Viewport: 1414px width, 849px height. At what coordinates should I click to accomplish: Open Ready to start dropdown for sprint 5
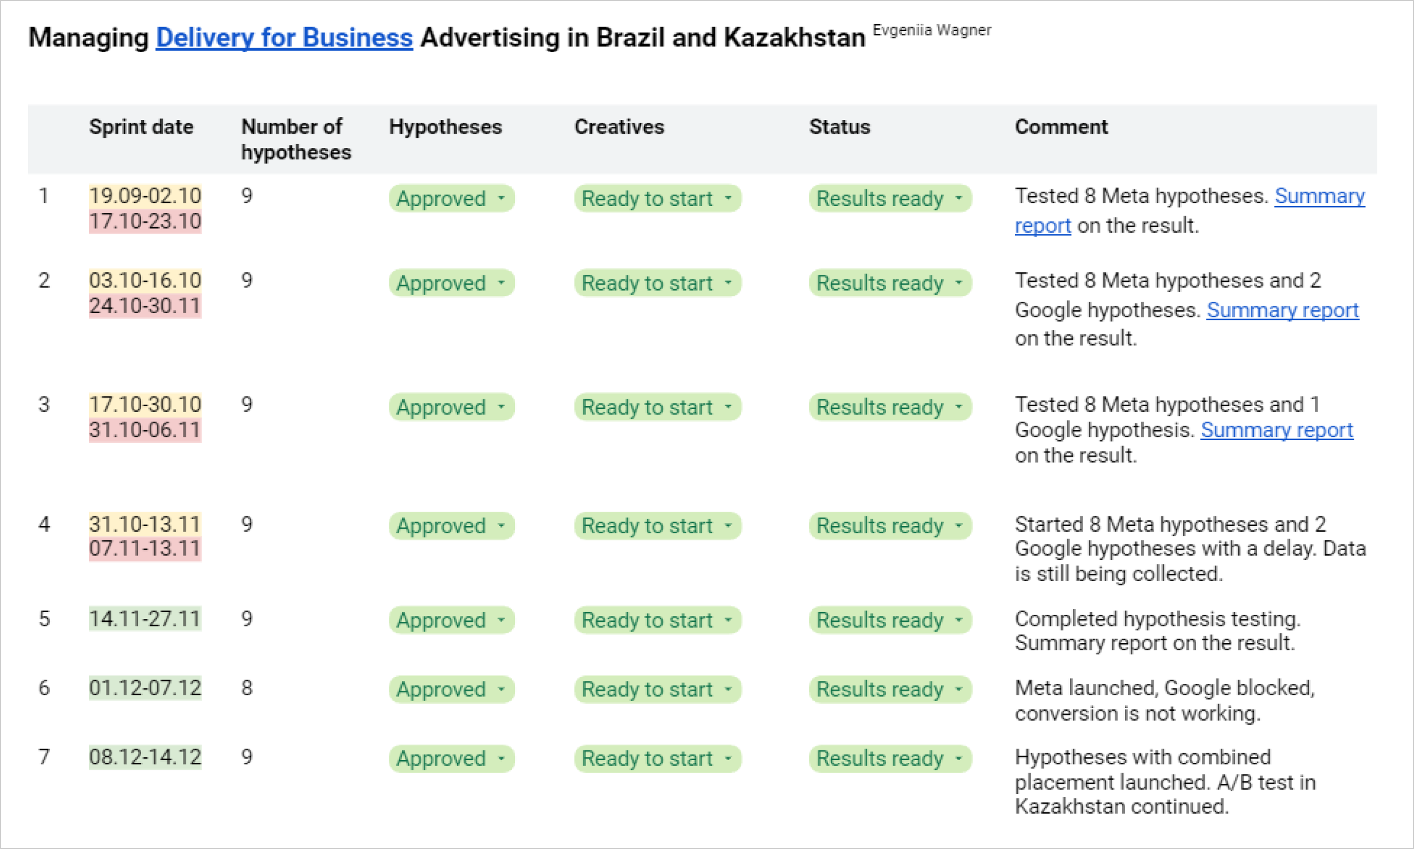pos(728,620)
